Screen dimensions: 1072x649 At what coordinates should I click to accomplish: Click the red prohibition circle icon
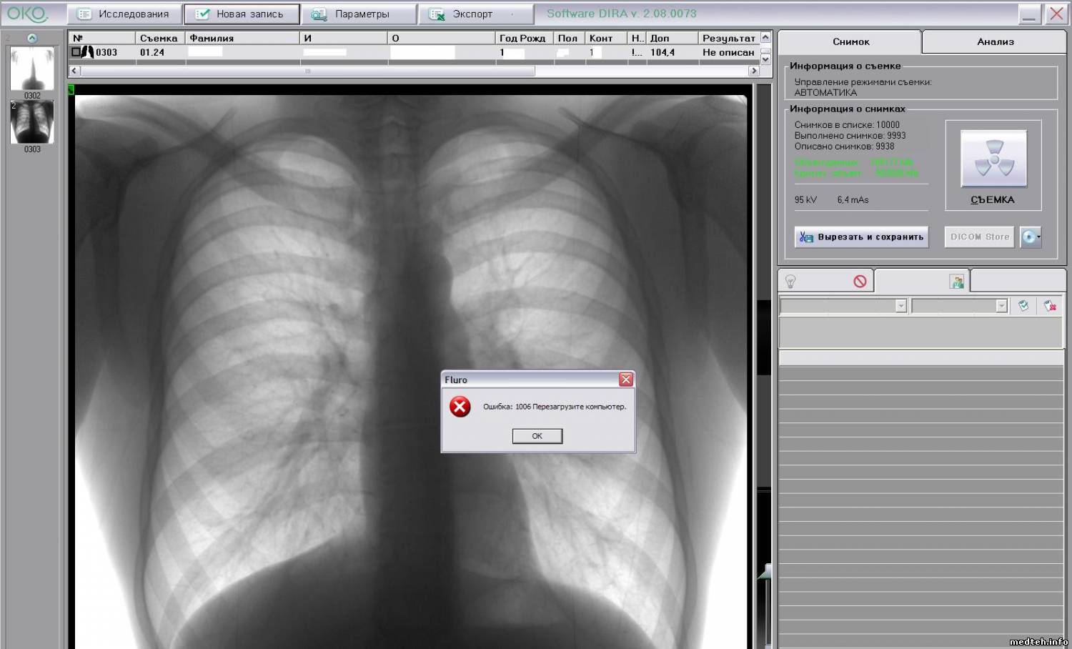click(860, 282)
